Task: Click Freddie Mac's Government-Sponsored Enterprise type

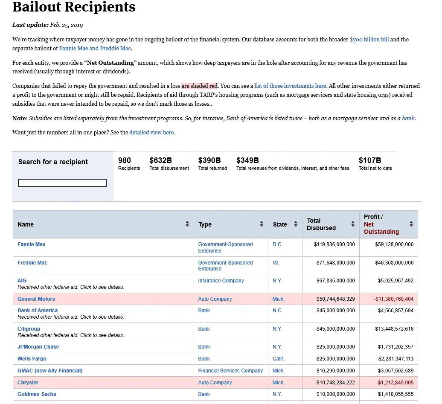Action: pos(225,266)
